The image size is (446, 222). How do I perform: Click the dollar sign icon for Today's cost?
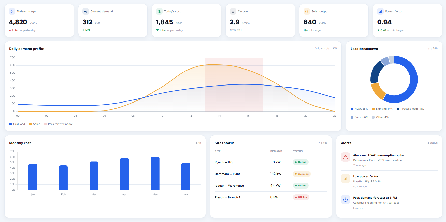(159, 11)
